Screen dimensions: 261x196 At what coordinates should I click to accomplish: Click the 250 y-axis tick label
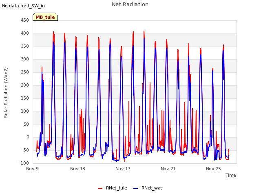(x=25, y=72)
